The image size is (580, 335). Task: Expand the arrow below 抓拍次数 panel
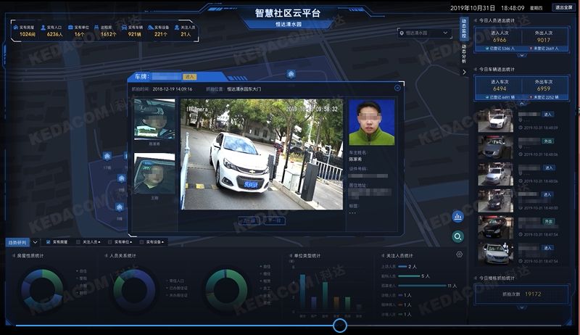(x=521, y=307)
